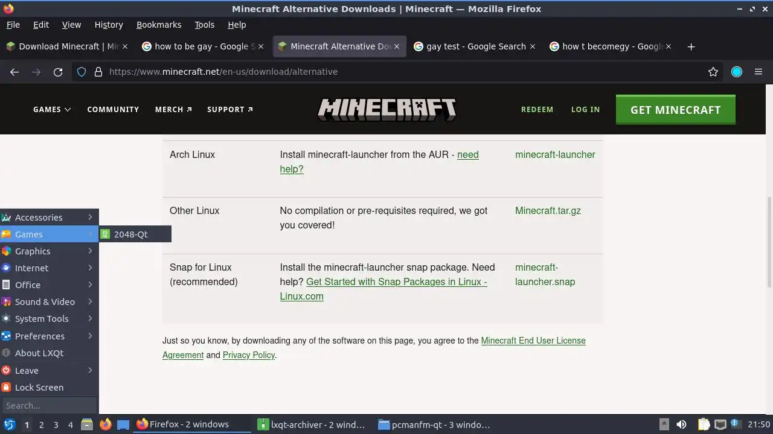
Task: Click the minecraft-launcher.snap download link
Action: [x=545, y=275]
